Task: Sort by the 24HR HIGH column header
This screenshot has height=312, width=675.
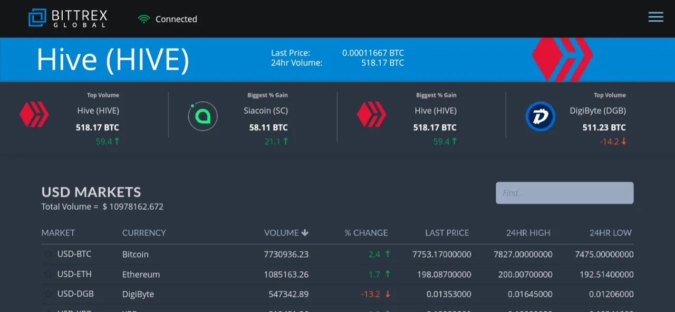Action: click(x=528, y=232)
